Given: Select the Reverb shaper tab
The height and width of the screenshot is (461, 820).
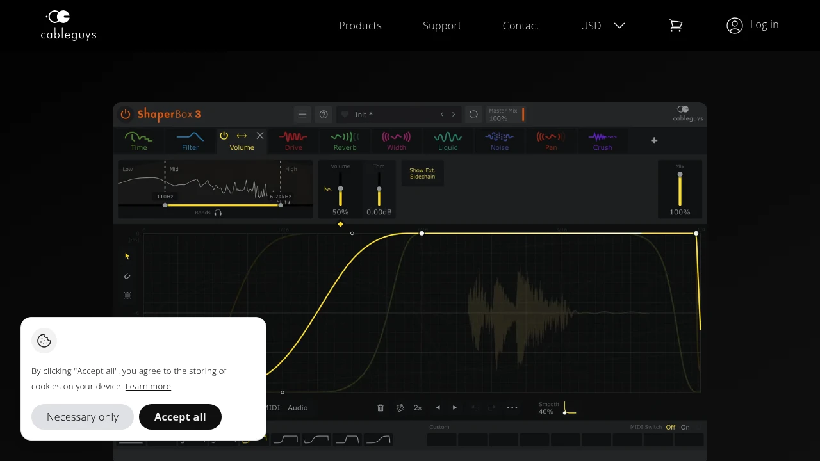Looking at the screenshot, I should point(345,142).
